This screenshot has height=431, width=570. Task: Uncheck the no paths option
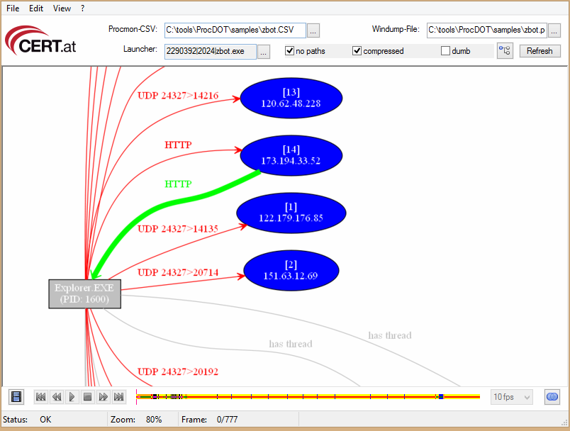[x=290, y=50]
